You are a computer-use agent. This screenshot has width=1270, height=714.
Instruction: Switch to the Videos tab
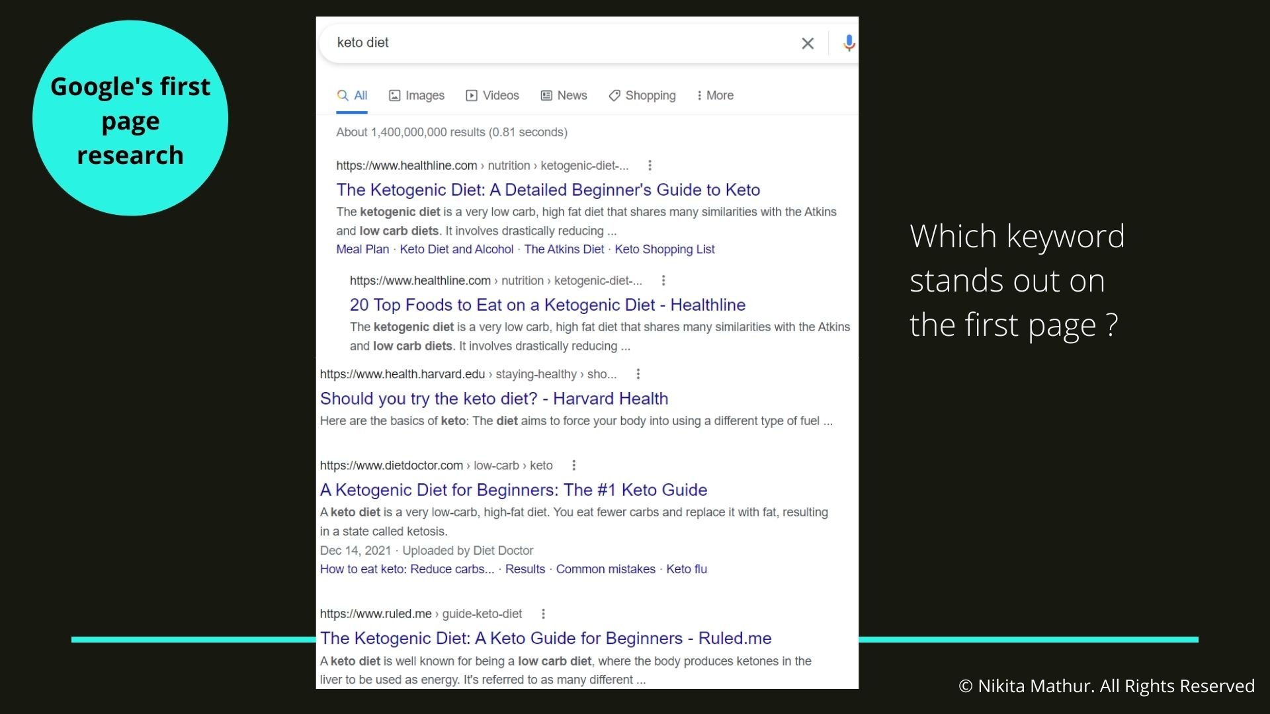(x=493, y=95)
